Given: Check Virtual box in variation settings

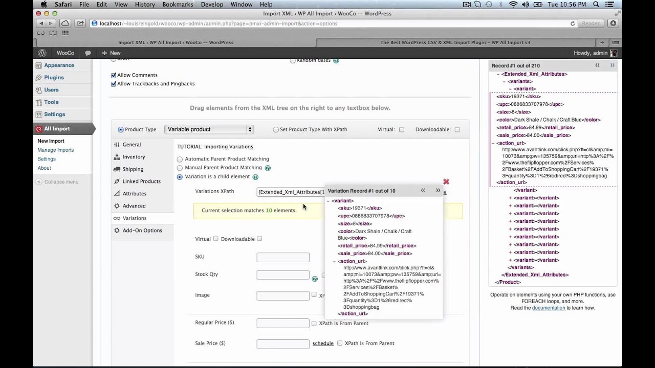Looking at the screenshot, I should click(x=216, y=239).
